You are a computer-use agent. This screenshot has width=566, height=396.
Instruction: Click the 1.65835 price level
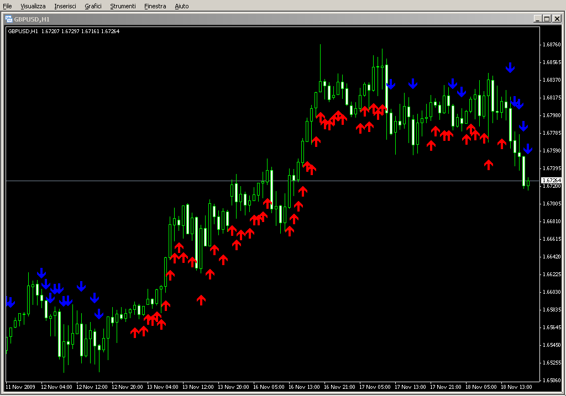(552, 310)
